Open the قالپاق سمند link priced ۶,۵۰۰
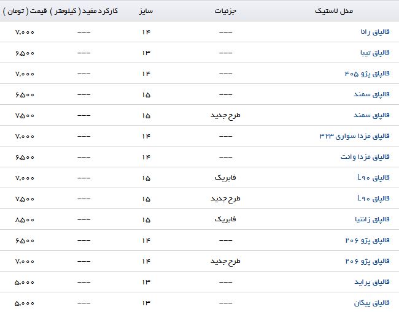Screen dimensions: 399x312 pyautogui.click(x=371, y=94)
